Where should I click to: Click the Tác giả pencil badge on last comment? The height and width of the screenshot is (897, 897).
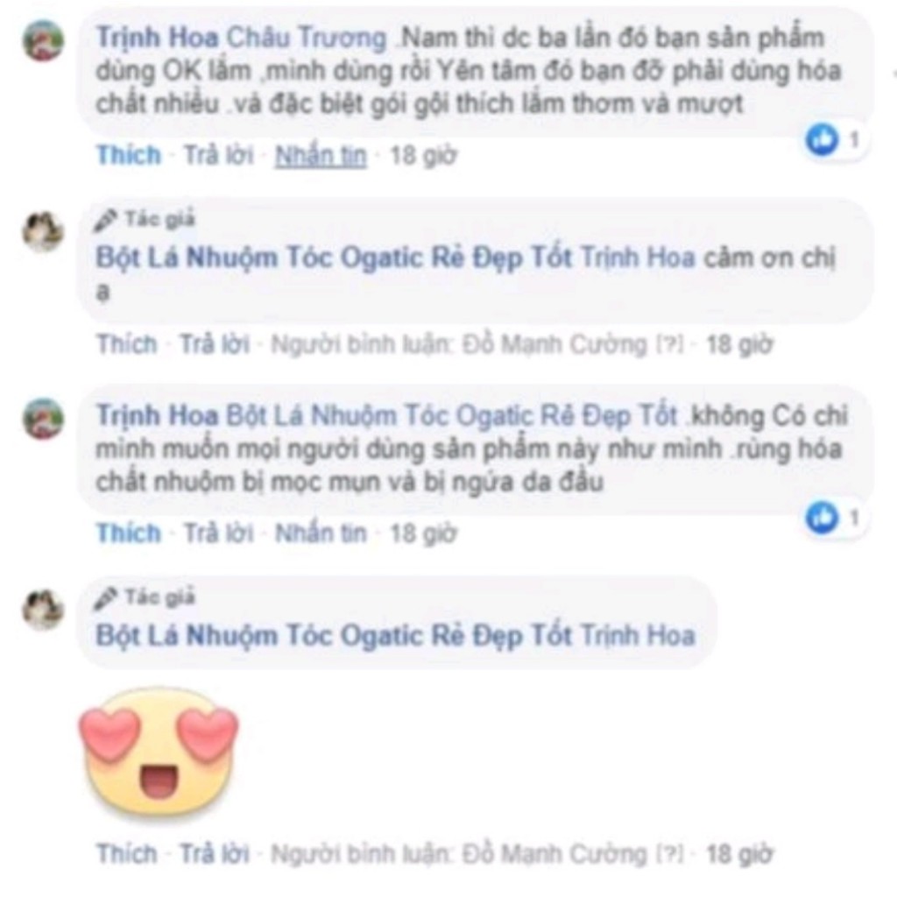point(145,597)
